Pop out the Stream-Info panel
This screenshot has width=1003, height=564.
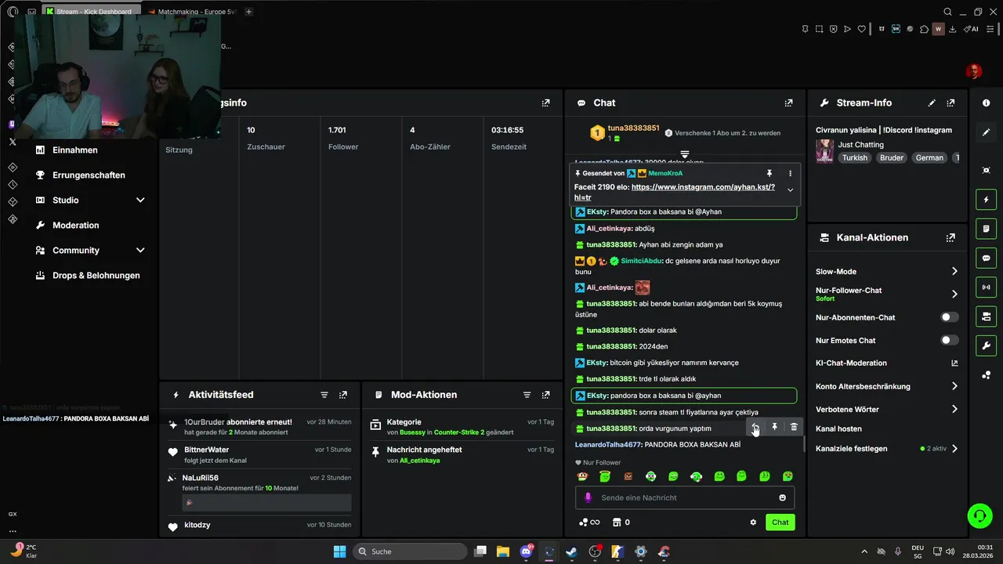[950, 103]
